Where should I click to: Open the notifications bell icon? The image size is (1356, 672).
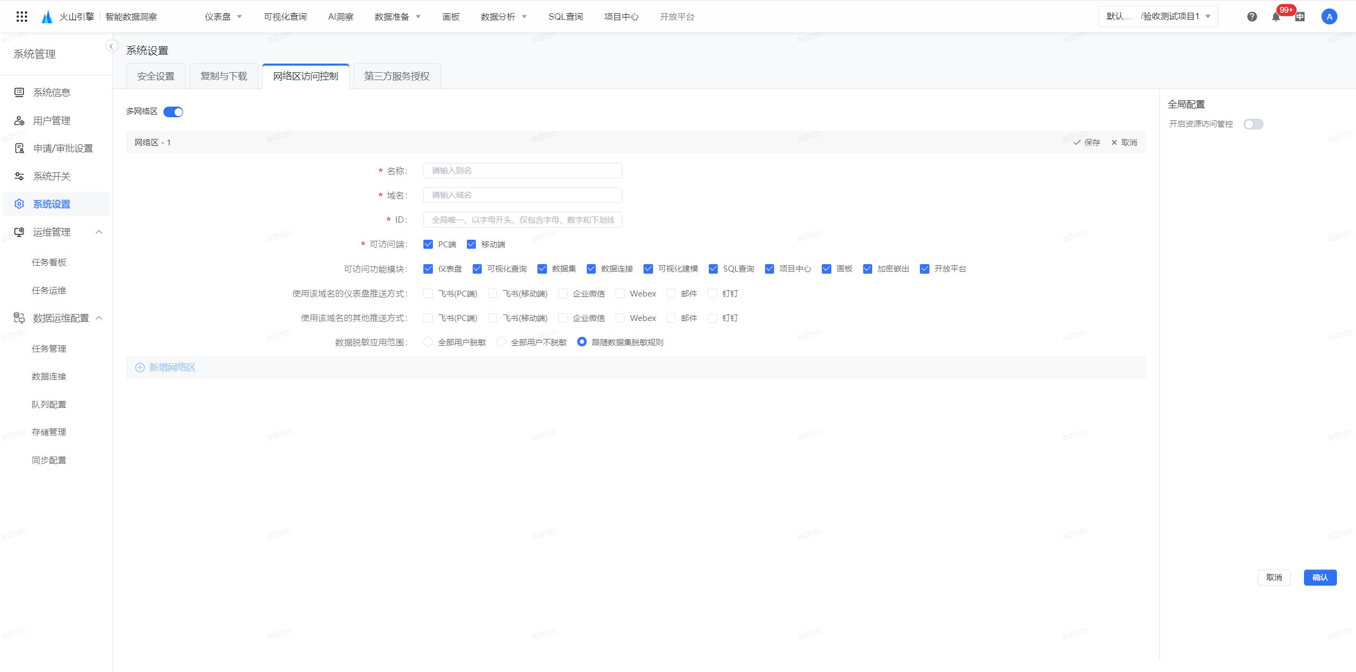point(1276,17)
